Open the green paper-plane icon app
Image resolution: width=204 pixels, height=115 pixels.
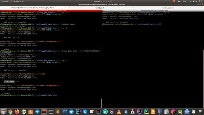(106, 112)
